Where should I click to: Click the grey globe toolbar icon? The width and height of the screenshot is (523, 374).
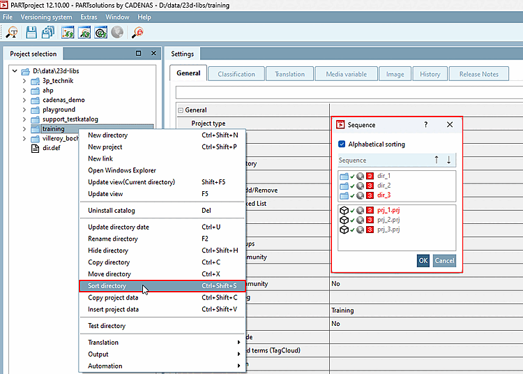[x=117, y=31]
